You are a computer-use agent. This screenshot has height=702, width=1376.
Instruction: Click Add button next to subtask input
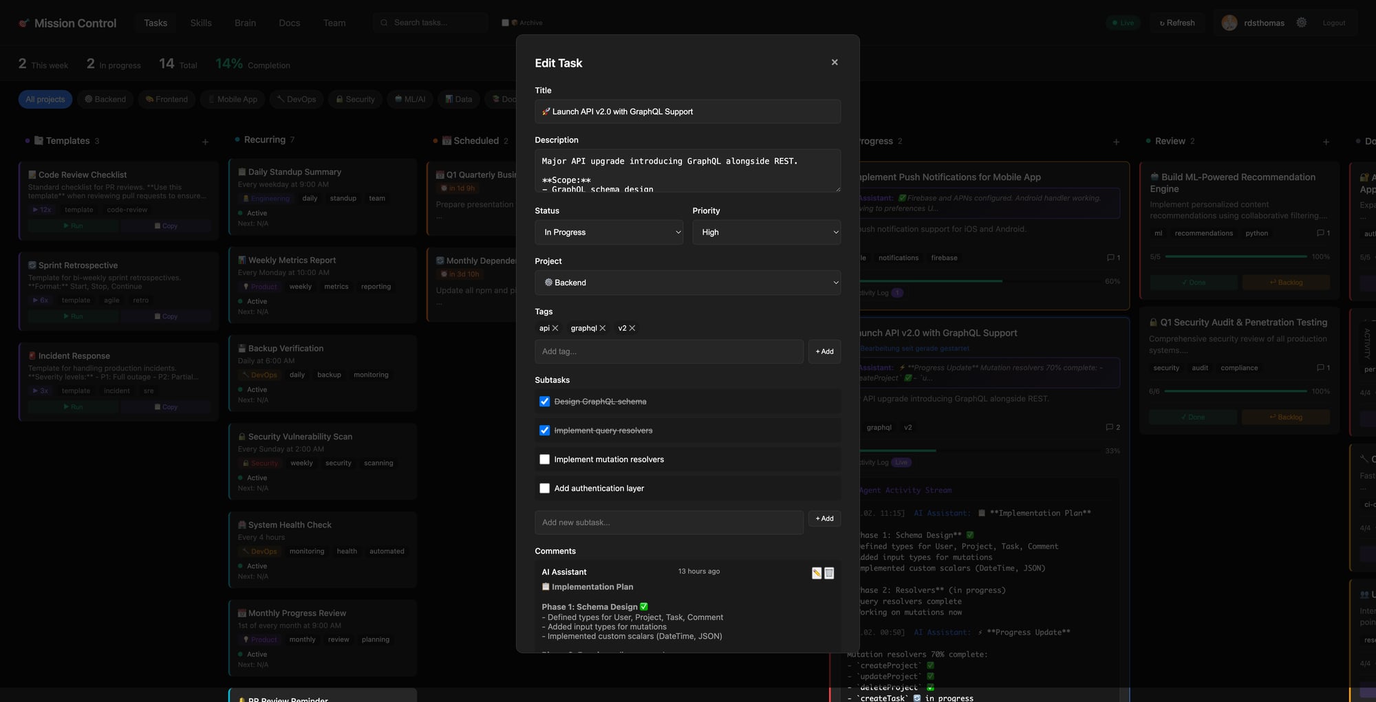click(824, 519)
